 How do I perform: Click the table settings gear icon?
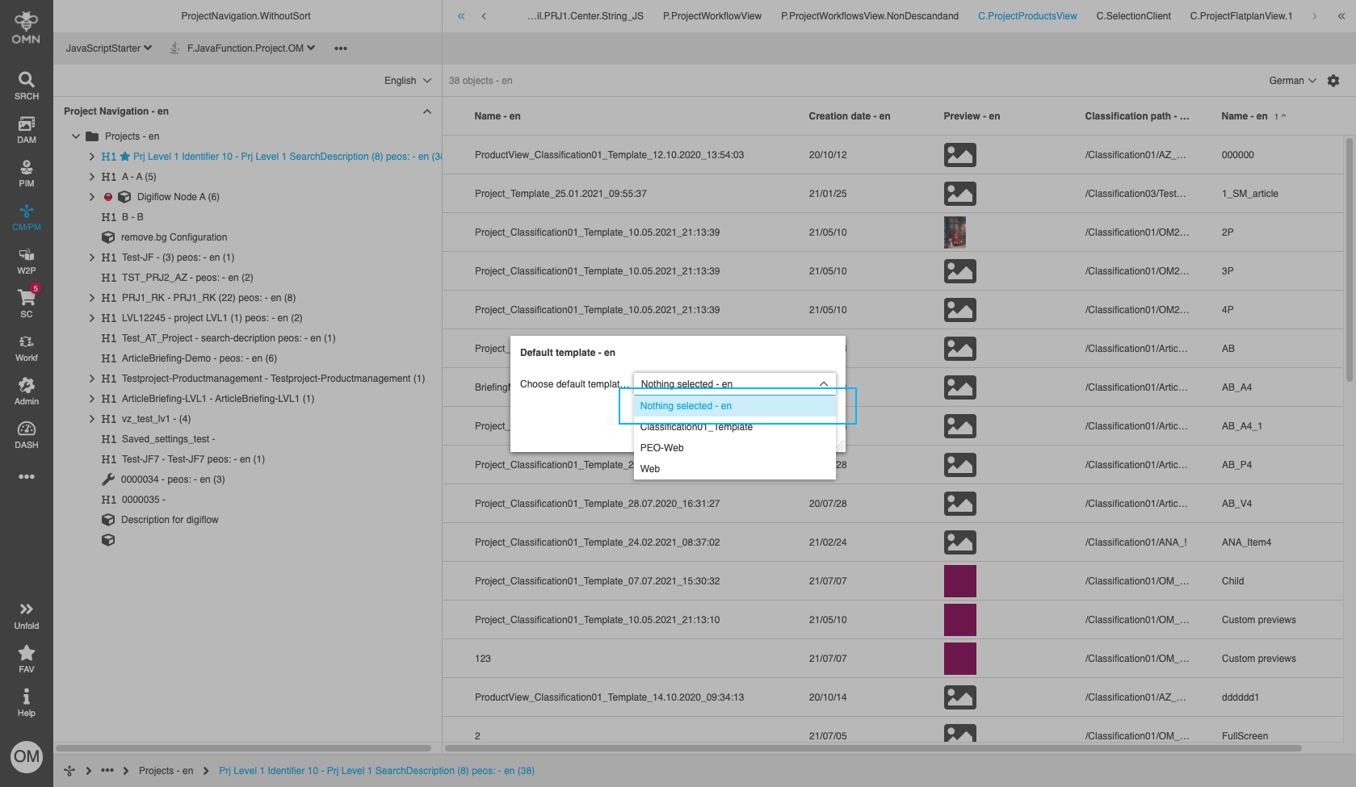[x=1333, y=81]
